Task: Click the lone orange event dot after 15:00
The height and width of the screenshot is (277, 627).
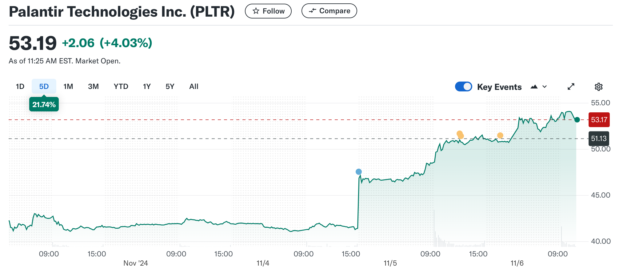Action: (x=500, y=135)
